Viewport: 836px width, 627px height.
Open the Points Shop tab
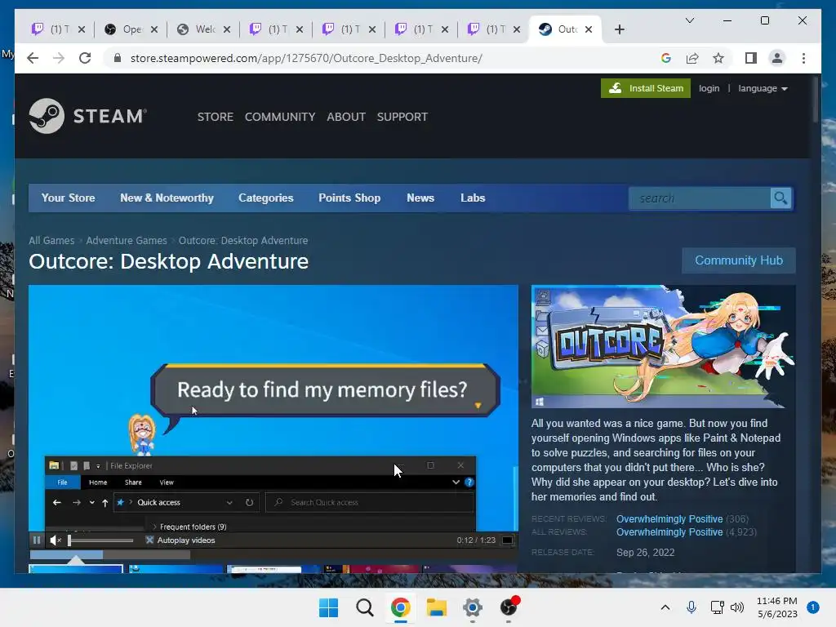click(349, 198)
